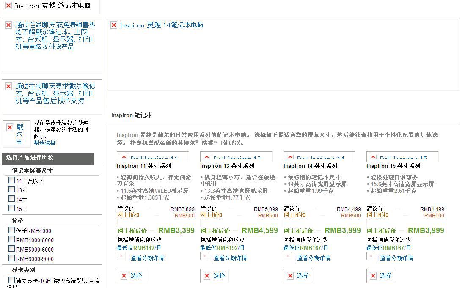Click RMB5,099 suggested price of Inspiron 13

click(x=266, y=209)
